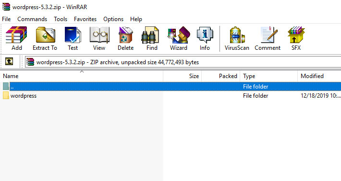Click the archive path address field
Viewport: 341px width, 181px height.
coord(183,62)
